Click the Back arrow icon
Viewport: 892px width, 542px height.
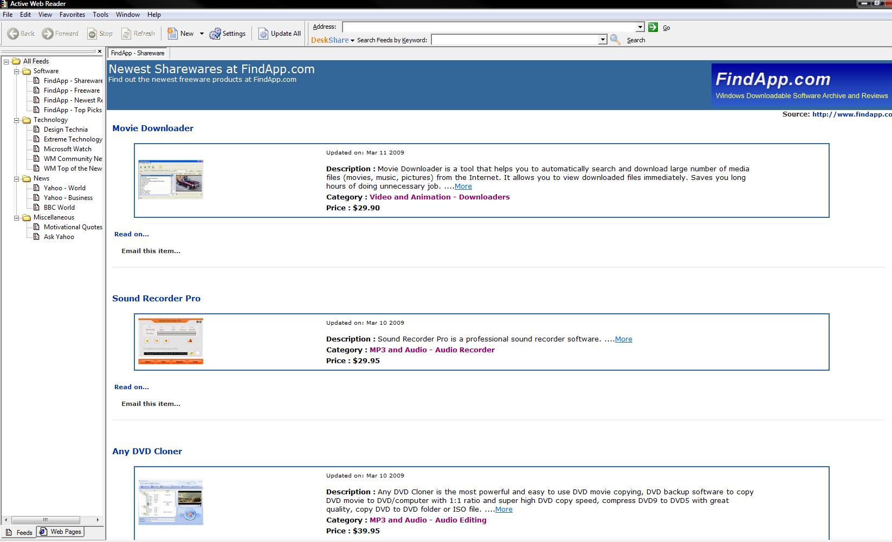pyautogui.click(x=13, y=34)
